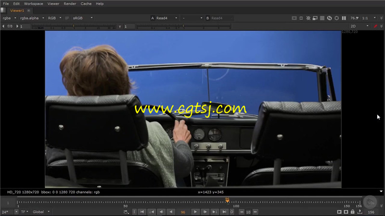Select the Viewer1 tab
The image size is (385, 216).
click(x=17, y=11)
